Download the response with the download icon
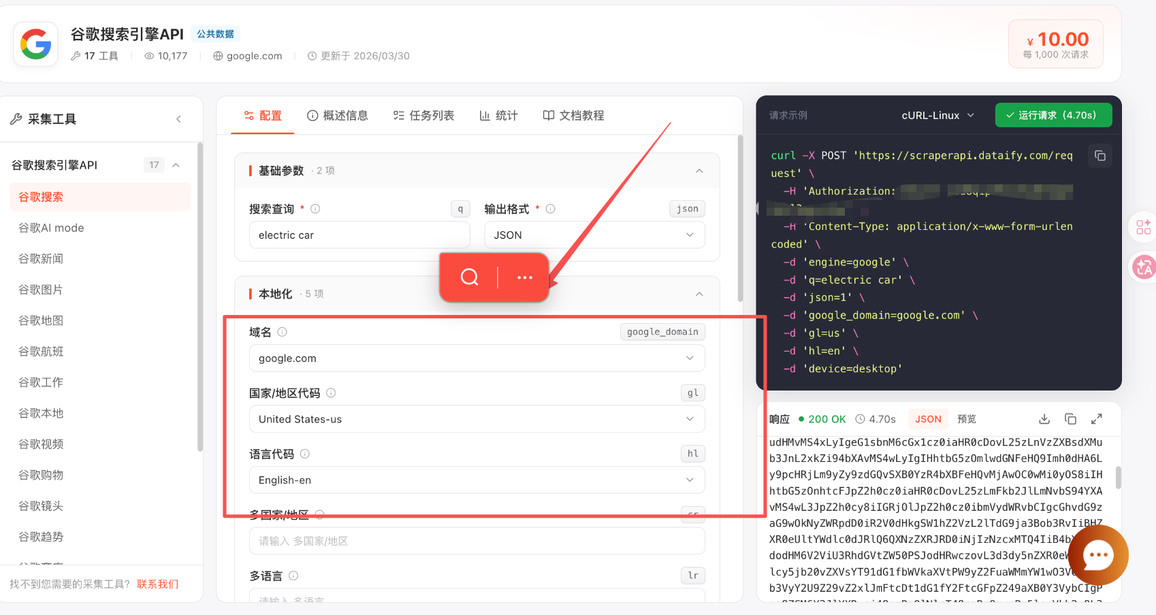This screenshot has height=615, width=1156. click(1044, 419)
